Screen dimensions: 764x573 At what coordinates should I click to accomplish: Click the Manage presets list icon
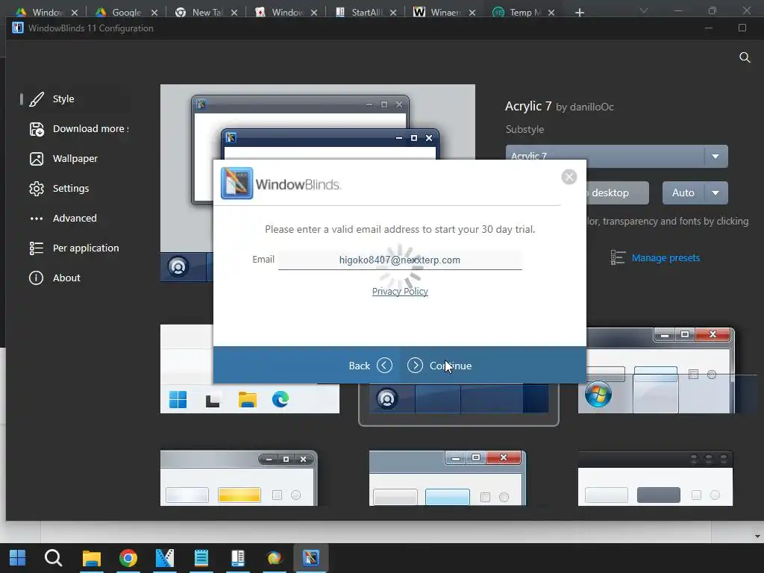click(x=618, y=257)
